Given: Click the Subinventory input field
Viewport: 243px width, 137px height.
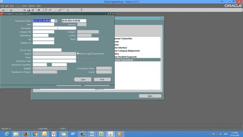Looking at the screenshot, I should click(41, 35).
